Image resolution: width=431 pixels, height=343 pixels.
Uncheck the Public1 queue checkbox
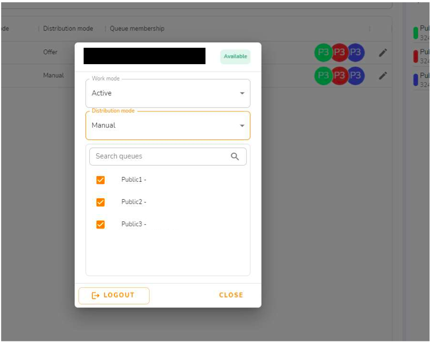pos(100,180)
